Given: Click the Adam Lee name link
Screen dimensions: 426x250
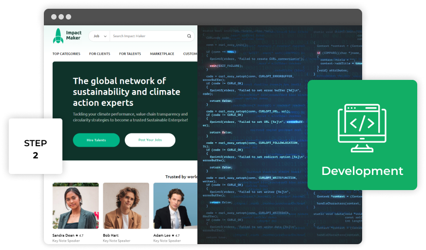Looking at the screenshot, I should tap(162, 235).
